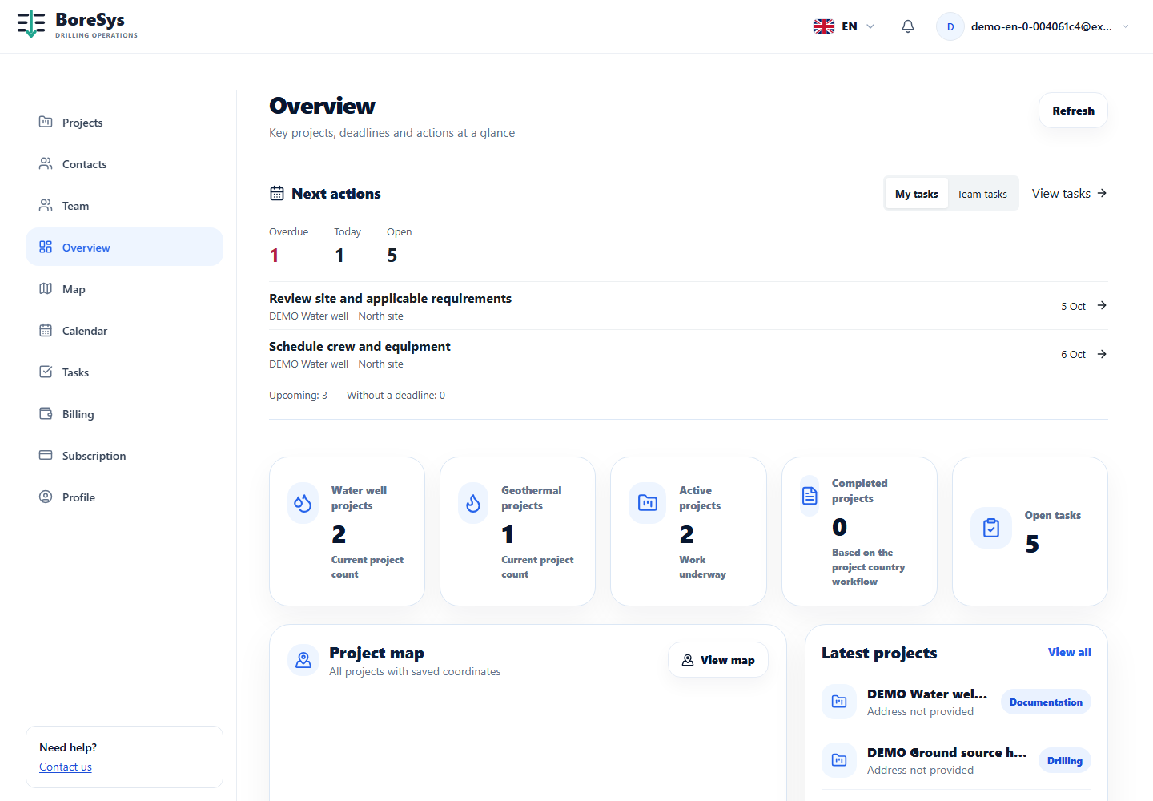
Task: Open the Calendar menu item
Action: point(124,330)
